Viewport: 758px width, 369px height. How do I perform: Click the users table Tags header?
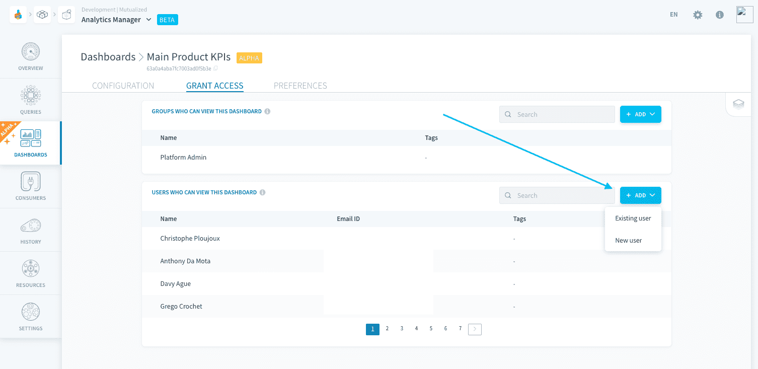519,219
